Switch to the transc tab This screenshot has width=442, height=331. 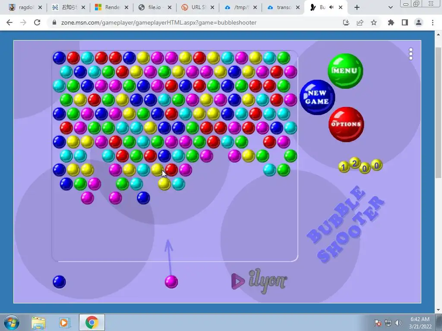(x=284, y=7)
